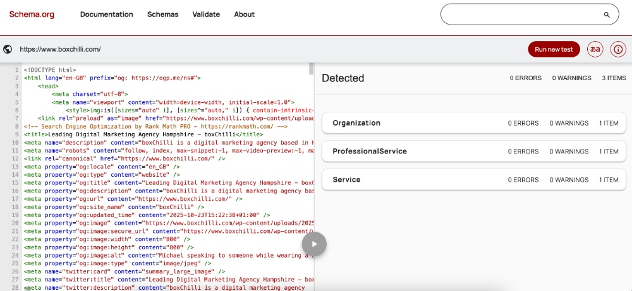Viewport: 632px width, 291px height.
Task: Click the code panel vertical scrollbar thumb
Action: 311,68
